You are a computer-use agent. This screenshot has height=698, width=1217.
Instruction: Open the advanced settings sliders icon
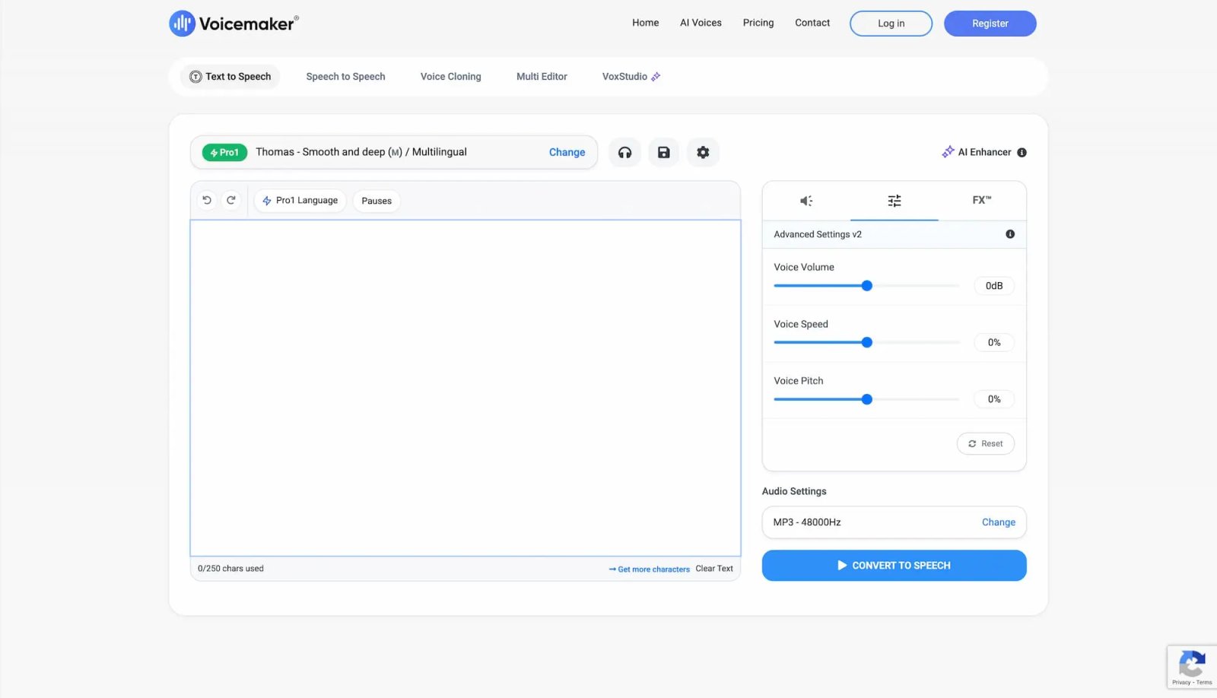click(x=894, y=201)
